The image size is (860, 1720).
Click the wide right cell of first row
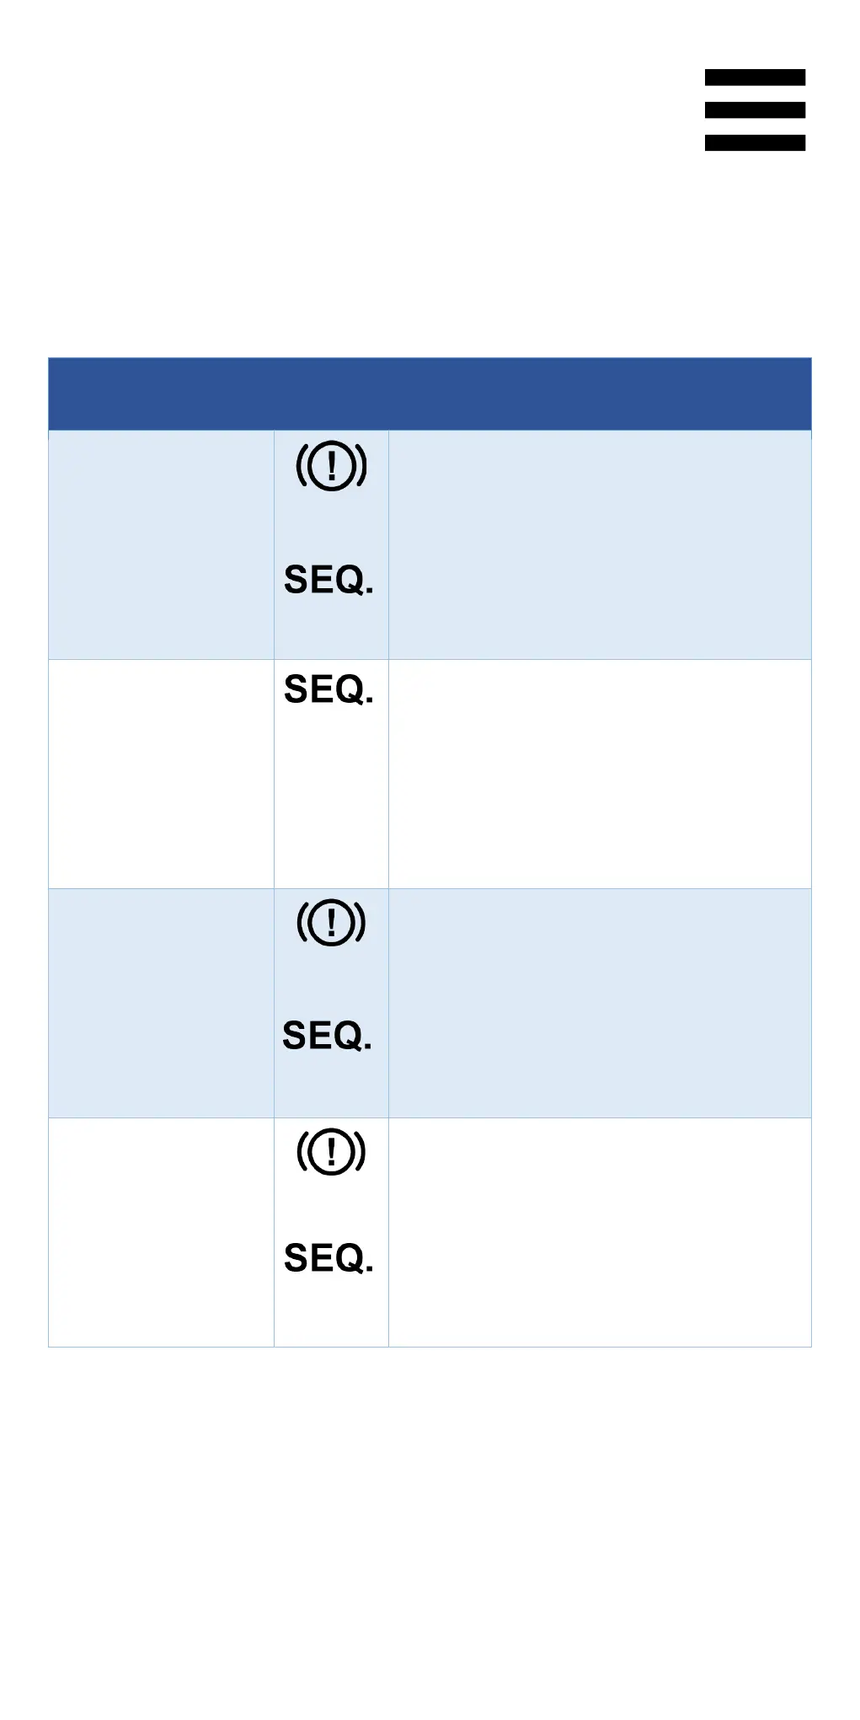pos(600,545)
